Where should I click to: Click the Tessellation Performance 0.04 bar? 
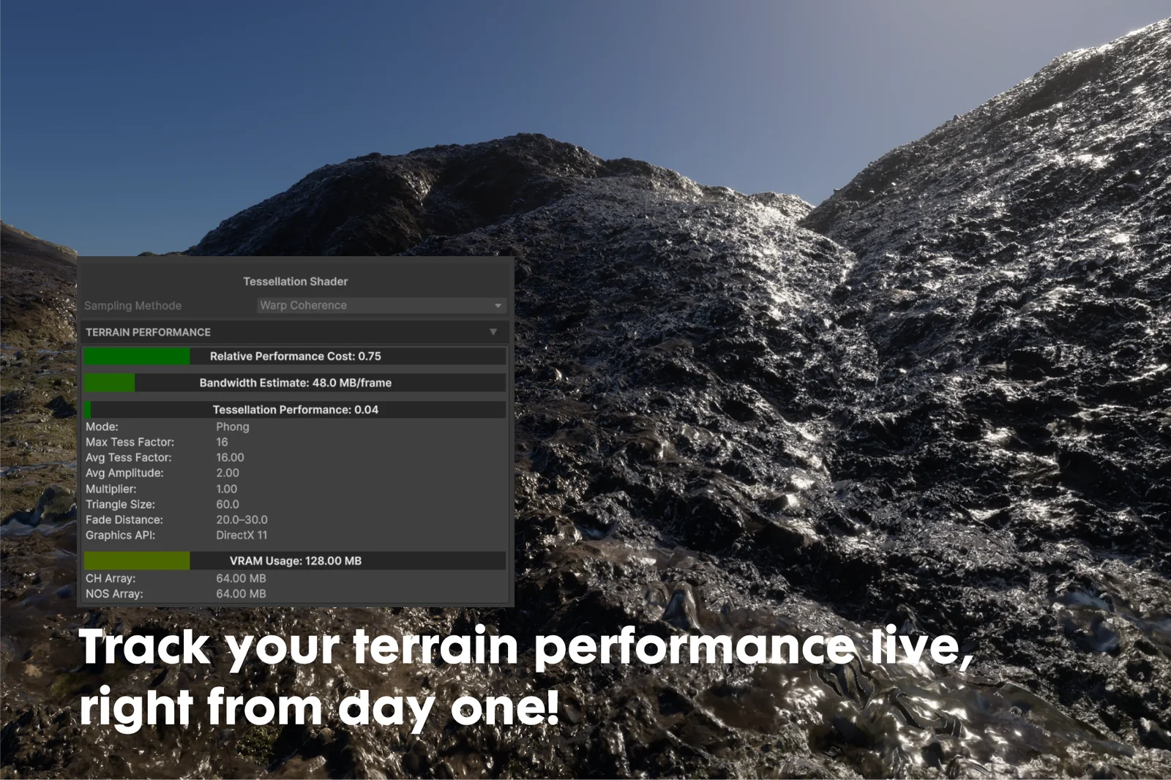click(295, 410)
